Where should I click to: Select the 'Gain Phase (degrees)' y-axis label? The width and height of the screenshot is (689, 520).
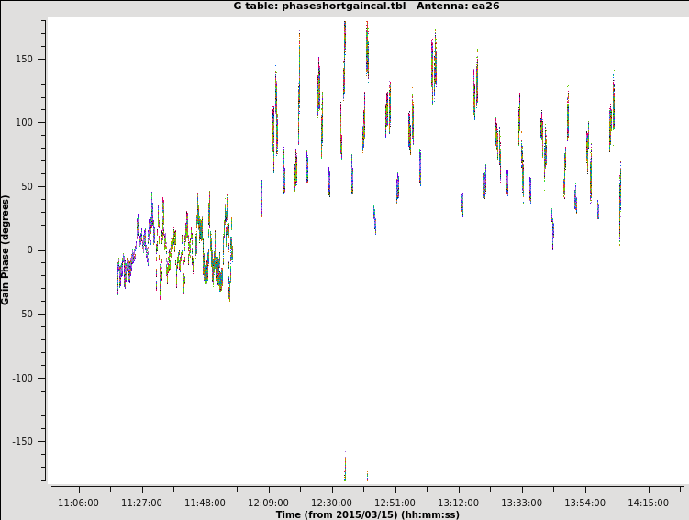6,249
